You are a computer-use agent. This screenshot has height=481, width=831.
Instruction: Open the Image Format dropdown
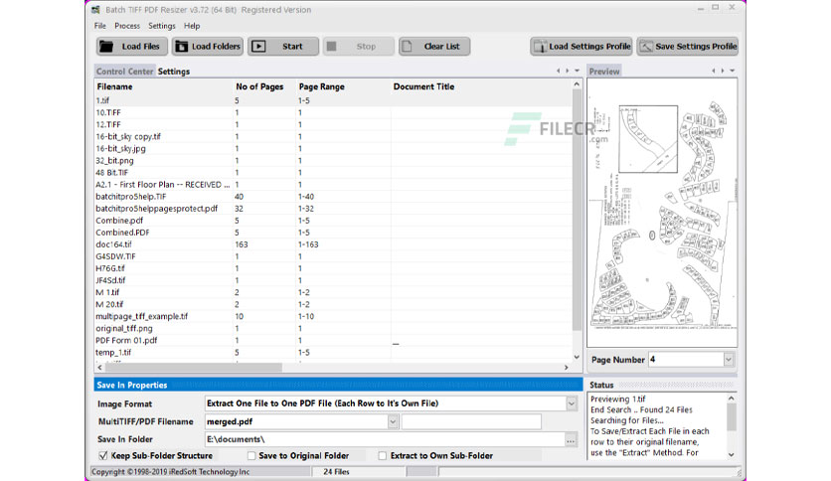(572, 403)
